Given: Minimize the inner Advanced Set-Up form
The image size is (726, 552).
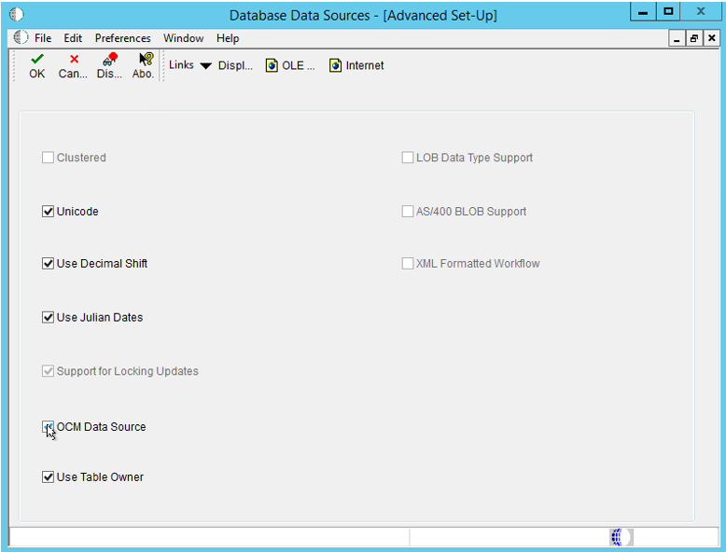Looking at the screenshot, I should coord(677,38).
